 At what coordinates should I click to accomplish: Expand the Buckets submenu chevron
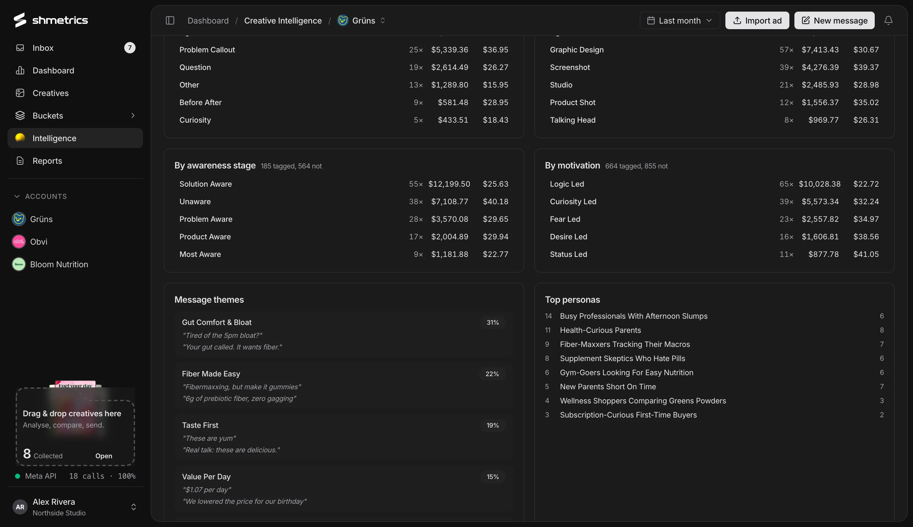tap(133, 115)
